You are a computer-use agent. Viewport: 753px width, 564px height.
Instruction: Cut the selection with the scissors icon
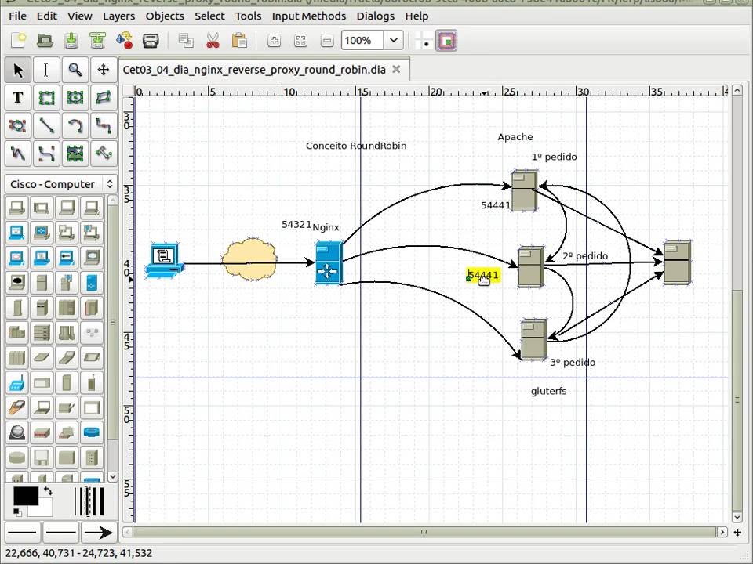click(x=213, y=40)
